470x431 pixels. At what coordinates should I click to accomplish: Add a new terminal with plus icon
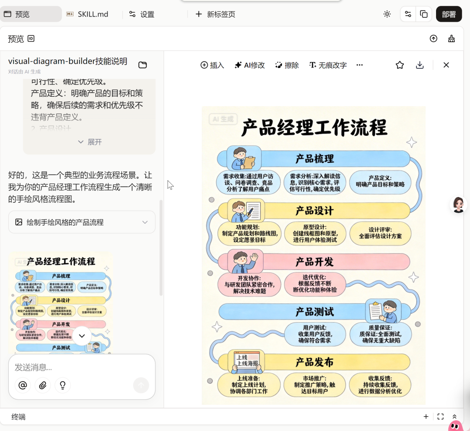(x=426, y=417)
